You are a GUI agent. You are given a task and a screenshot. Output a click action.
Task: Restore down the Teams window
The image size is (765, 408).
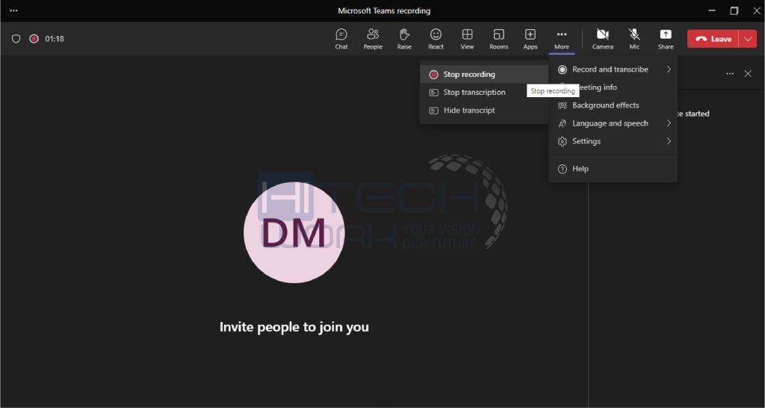click(x=734, y=10)
